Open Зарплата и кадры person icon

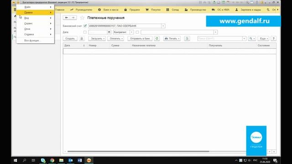click(236, 10)
